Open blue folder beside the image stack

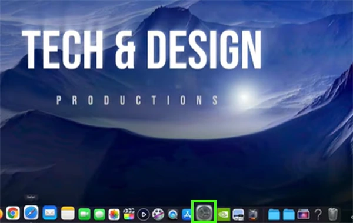pyautogui.click(x=289, y=214)
